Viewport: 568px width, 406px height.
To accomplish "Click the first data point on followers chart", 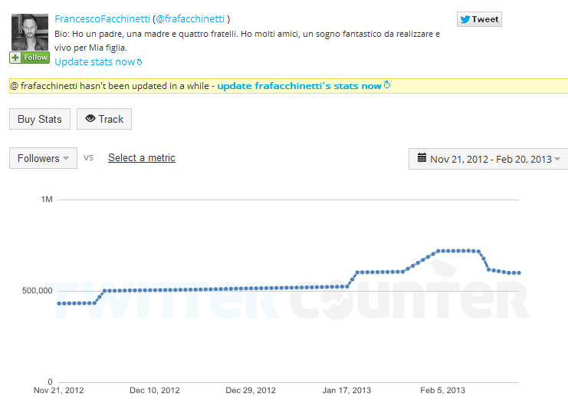I will pyautogui.click(x=59, y=303).
